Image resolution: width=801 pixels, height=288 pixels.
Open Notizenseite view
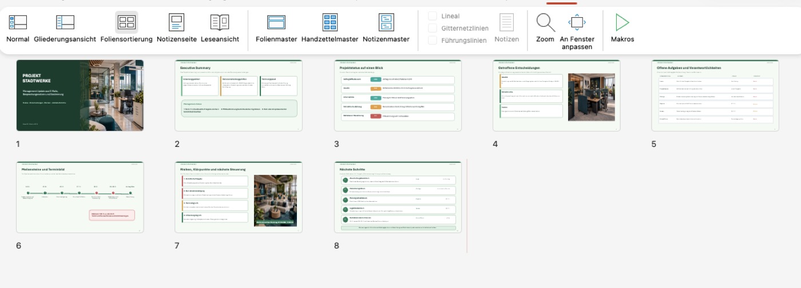[177, 27]
